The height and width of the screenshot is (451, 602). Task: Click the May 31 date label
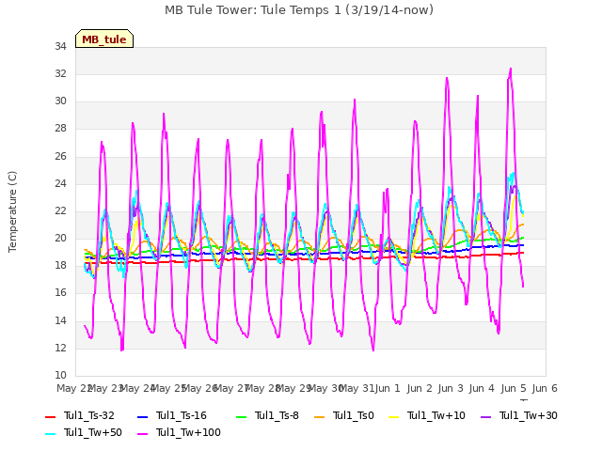(357, 388)
